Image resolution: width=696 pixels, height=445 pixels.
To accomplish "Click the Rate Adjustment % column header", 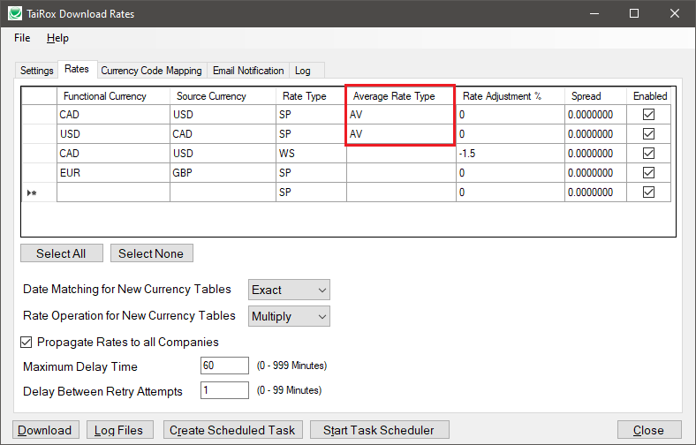I will click(511, 96).
